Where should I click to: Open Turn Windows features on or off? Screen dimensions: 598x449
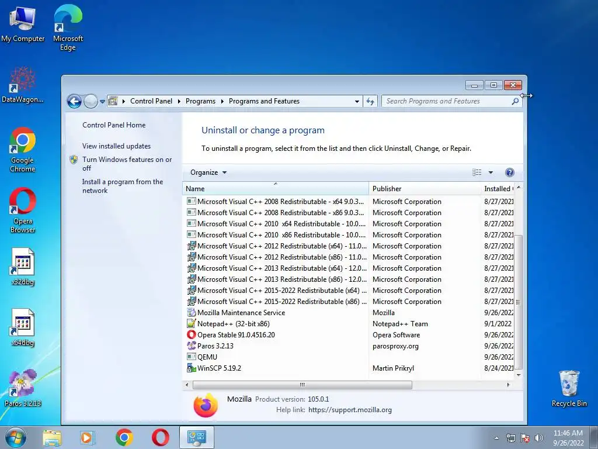127,164
